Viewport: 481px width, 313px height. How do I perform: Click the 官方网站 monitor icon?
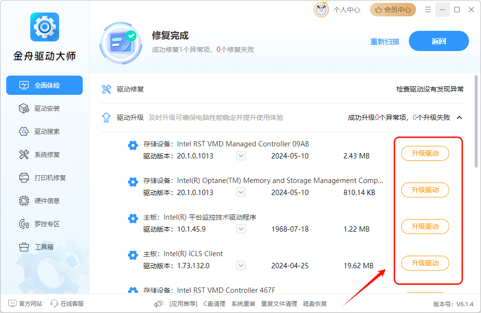[x=13, y=303]
